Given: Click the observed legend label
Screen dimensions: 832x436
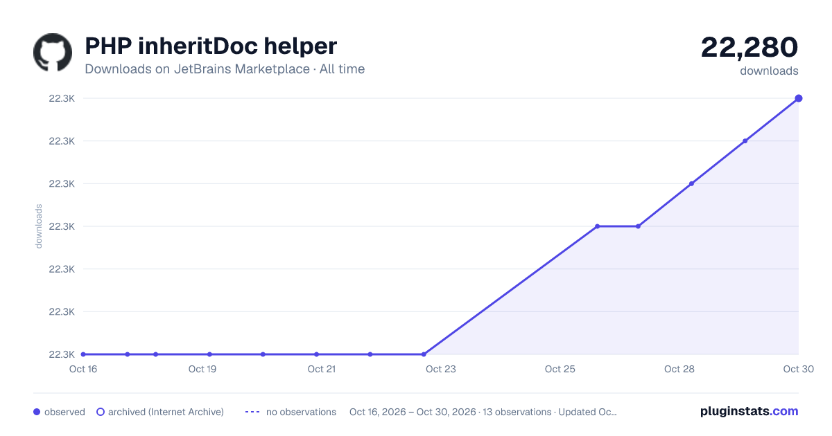Looking at the screenshot, I should pyautogui.click(x=64, y=412).
